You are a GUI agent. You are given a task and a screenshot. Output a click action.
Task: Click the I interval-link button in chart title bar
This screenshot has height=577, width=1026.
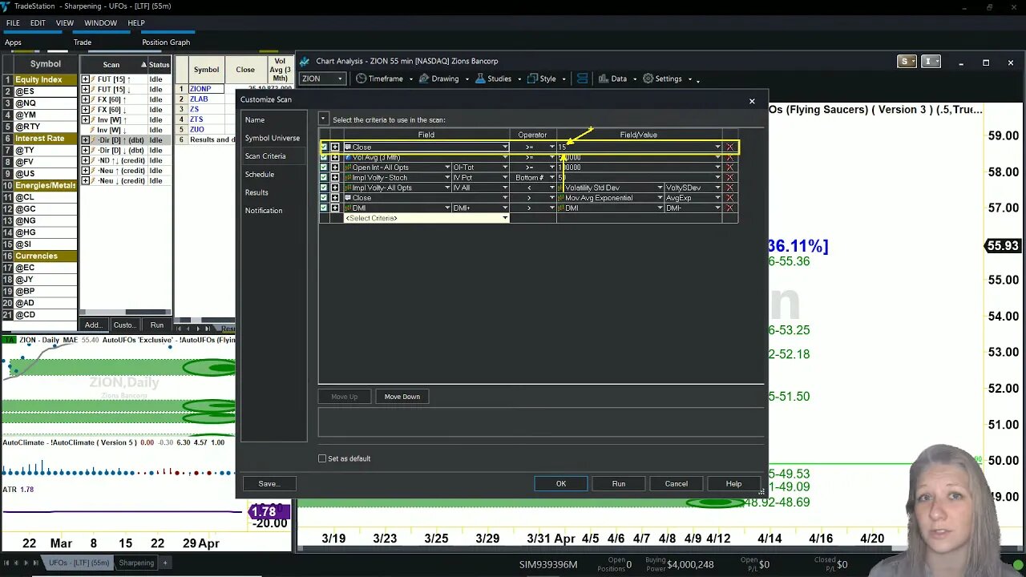(930, 62)
